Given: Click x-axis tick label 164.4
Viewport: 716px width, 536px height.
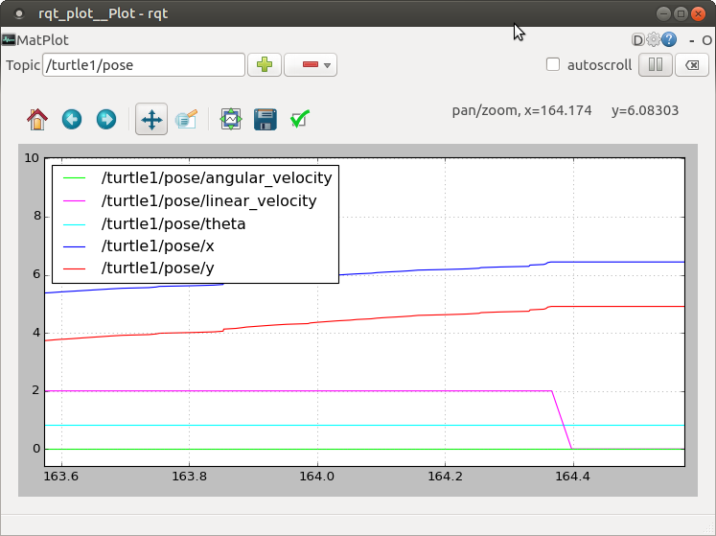Looking at the screenshot, I should (572, 477).
